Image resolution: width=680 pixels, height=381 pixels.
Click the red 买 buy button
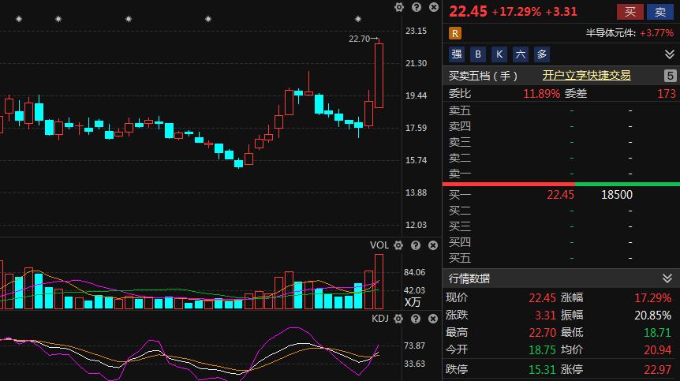630,12
